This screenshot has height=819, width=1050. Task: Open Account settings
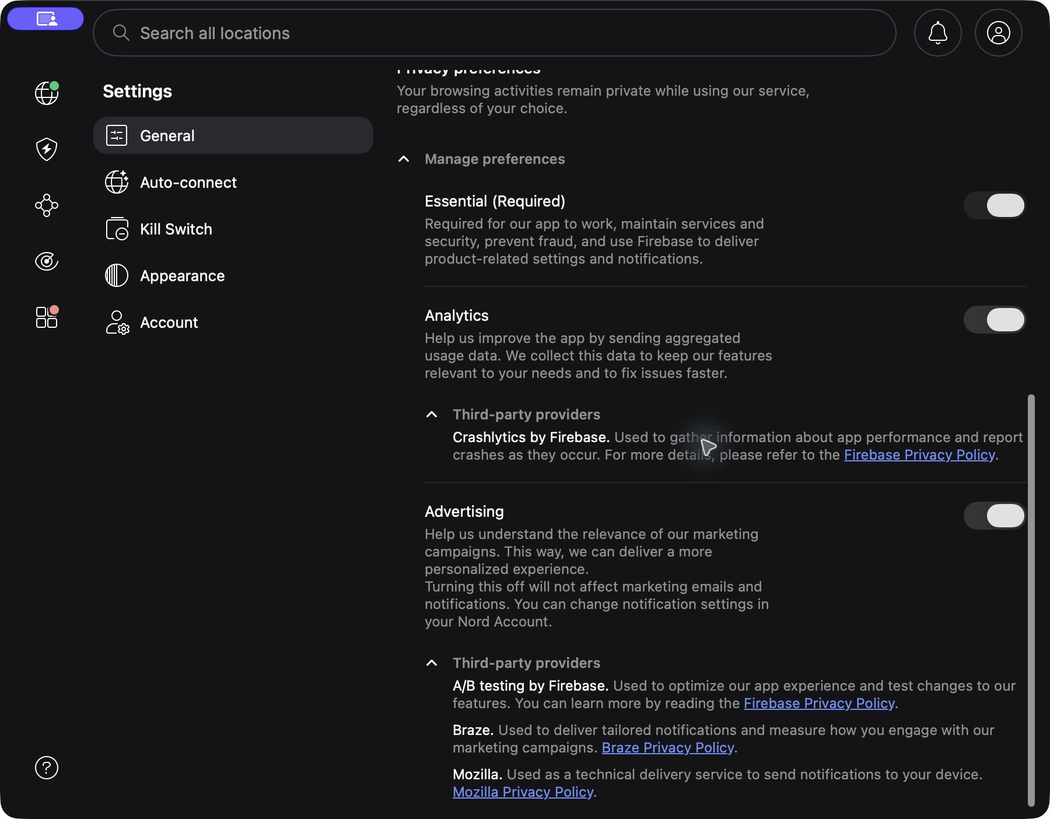point(233,322)
